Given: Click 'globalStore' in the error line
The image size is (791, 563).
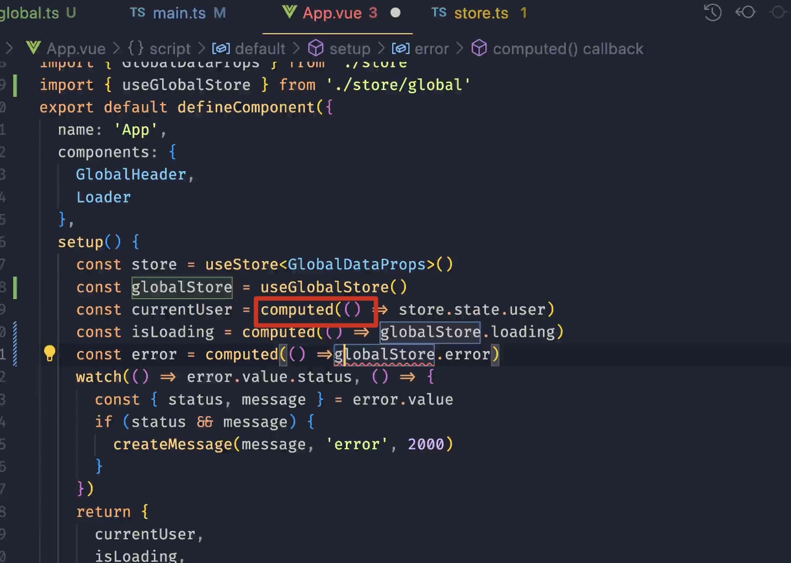Looking at the screenshot, I should tap(384, 354).
